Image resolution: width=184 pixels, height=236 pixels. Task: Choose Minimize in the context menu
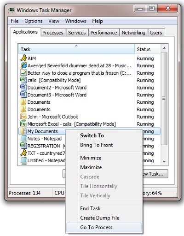click(104, 158)
